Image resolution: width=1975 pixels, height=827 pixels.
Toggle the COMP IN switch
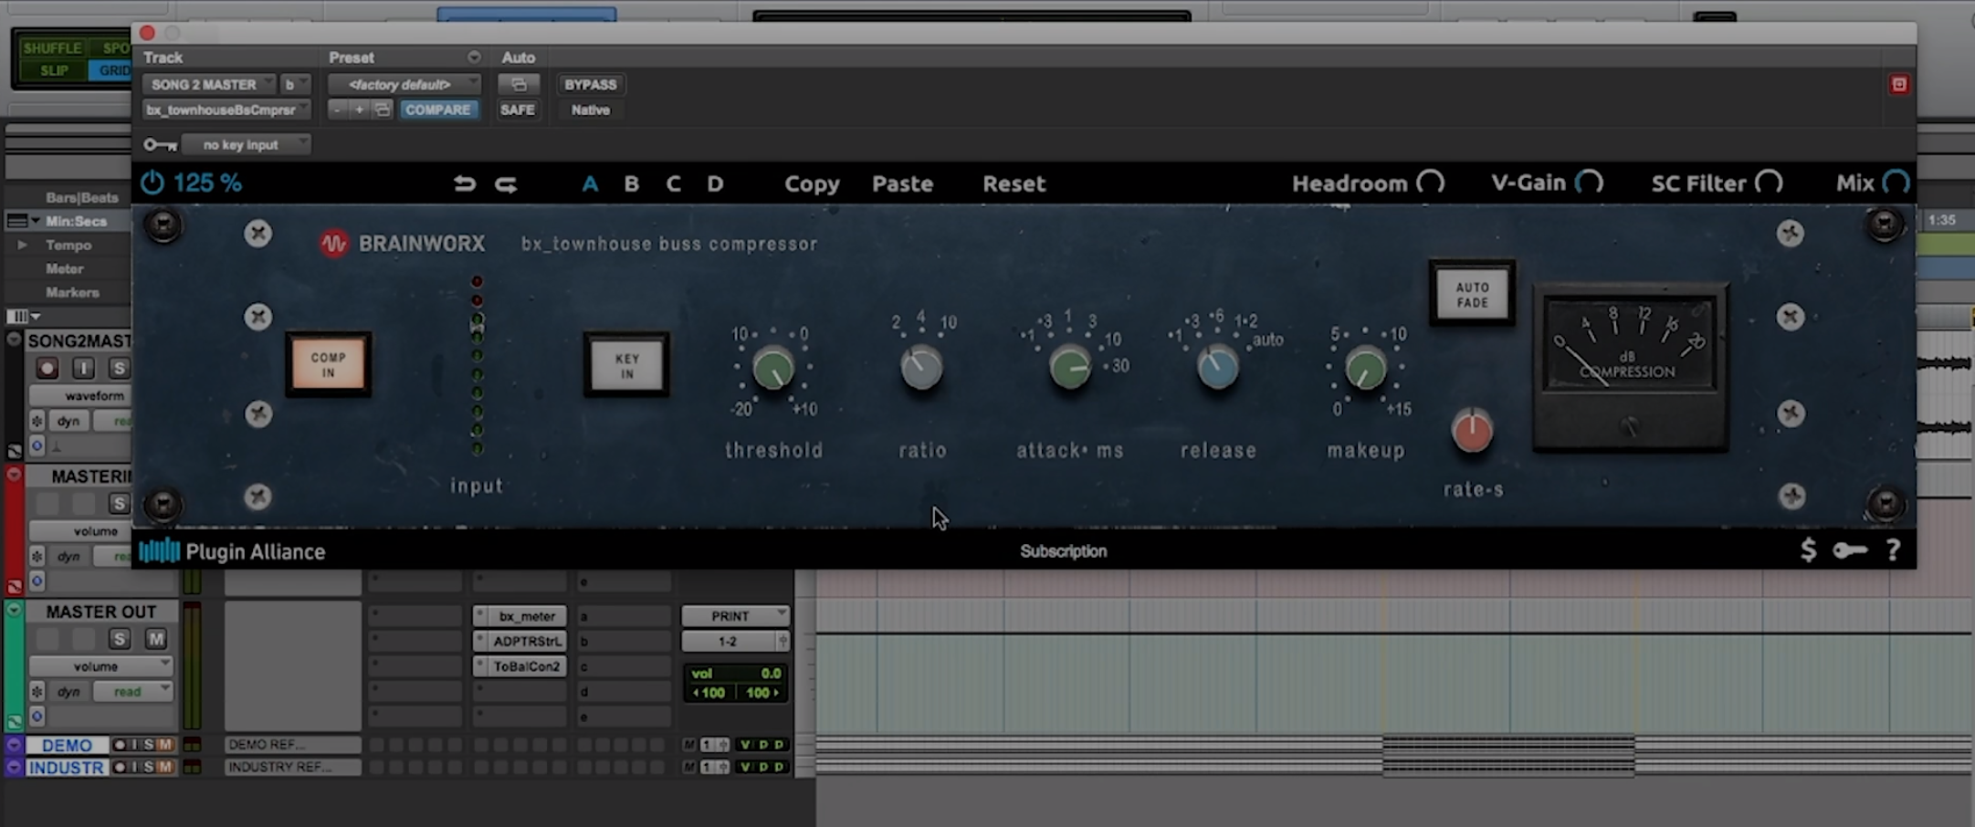click(329, 364)
